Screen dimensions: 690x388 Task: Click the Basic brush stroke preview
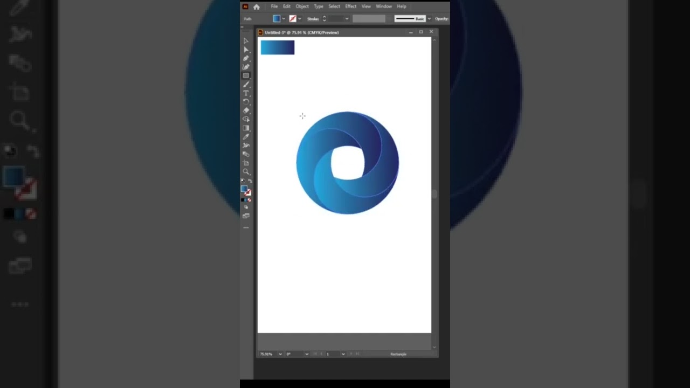(410, 19)
